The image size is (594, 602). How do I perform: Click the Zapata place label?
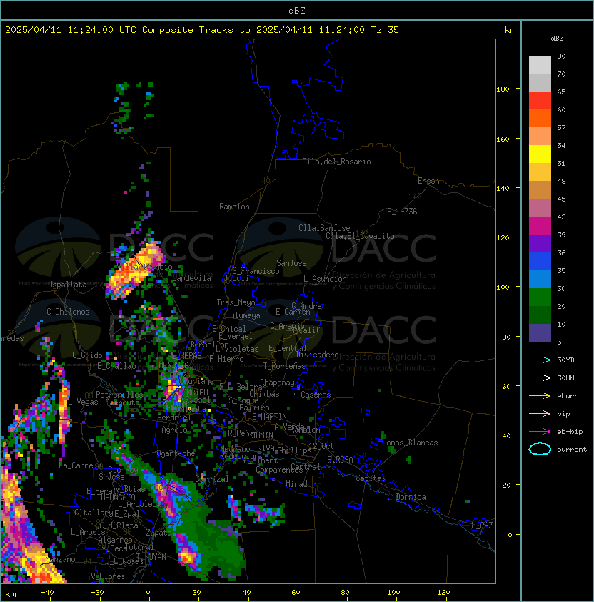coord(158,533)
